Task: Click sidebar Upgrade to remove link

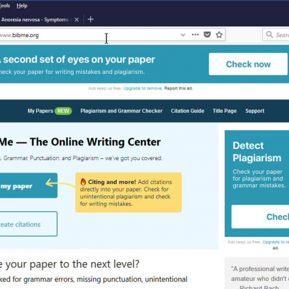Action: pos(276,242)
